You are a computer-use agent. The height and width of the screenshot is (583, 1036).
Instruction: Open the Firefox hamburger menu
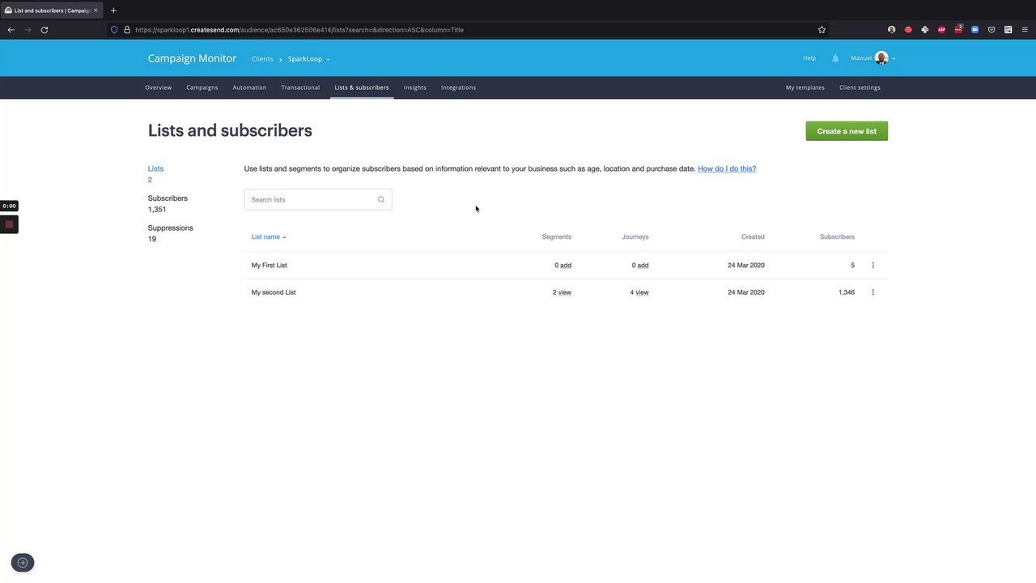[1025, 30]
